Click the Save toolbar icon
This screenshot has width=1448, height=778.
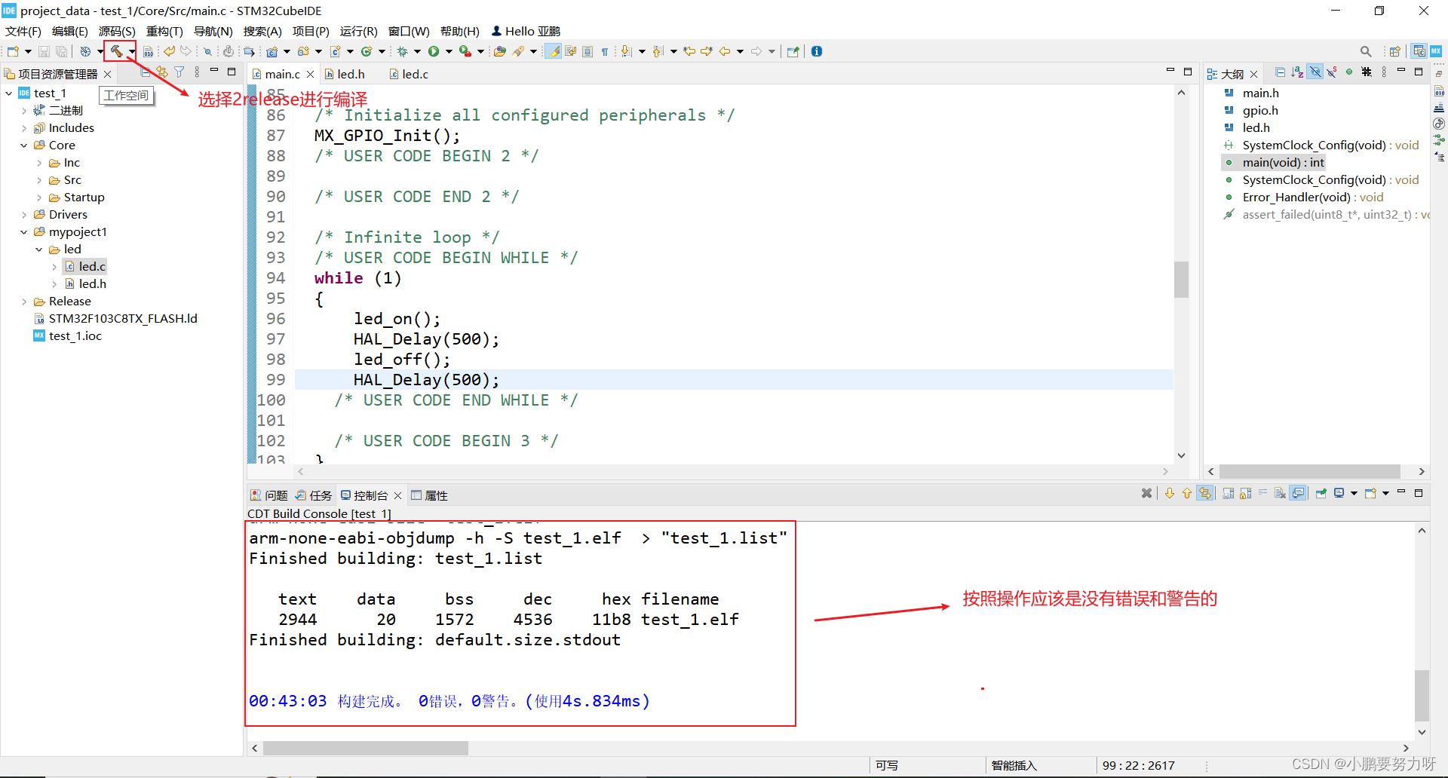coord(44,51)
